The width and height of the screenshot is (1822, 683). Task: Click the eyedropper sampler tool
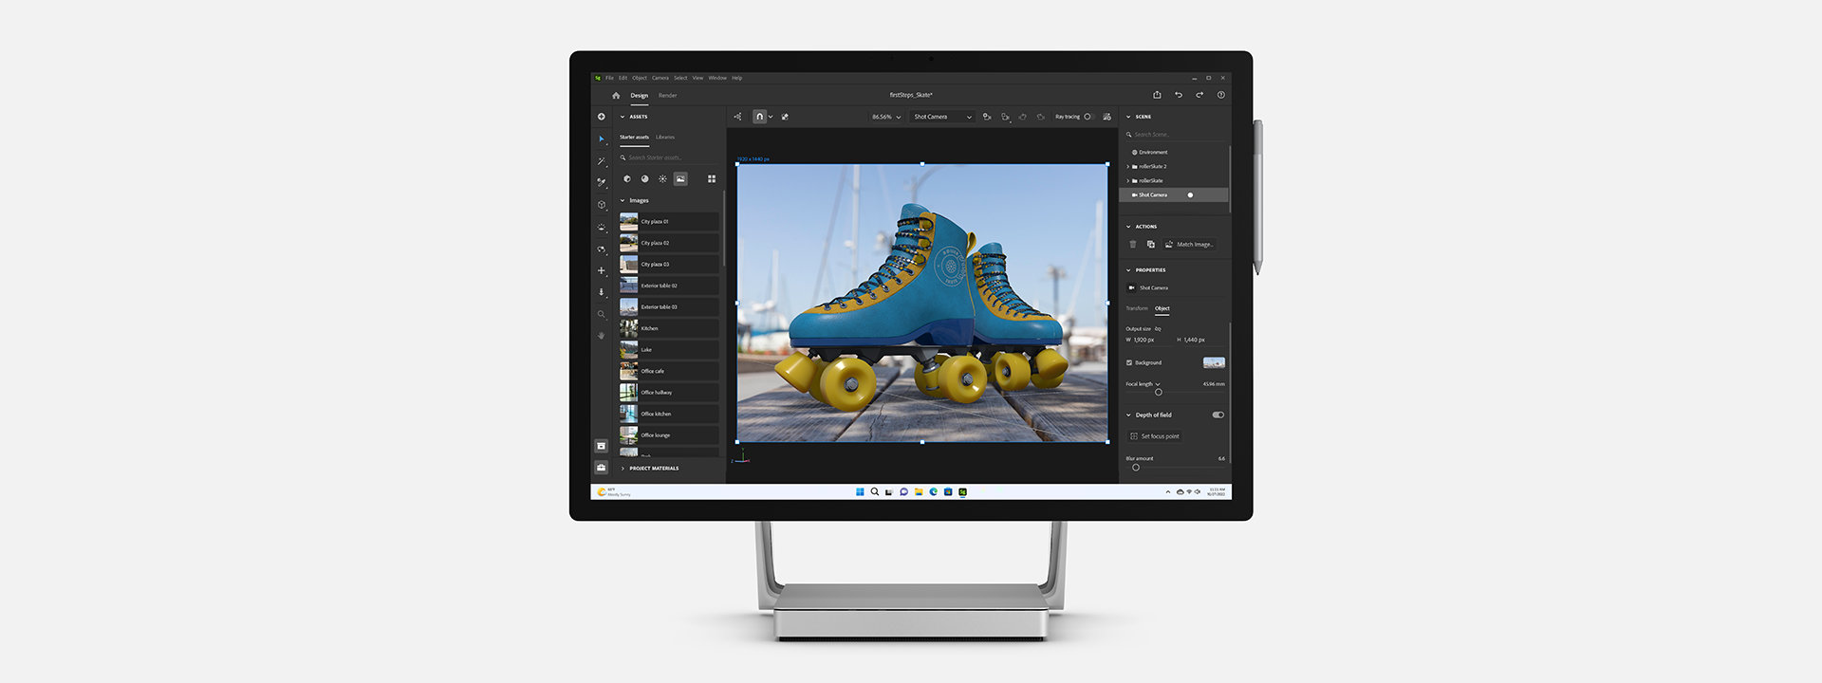[601, 182]
